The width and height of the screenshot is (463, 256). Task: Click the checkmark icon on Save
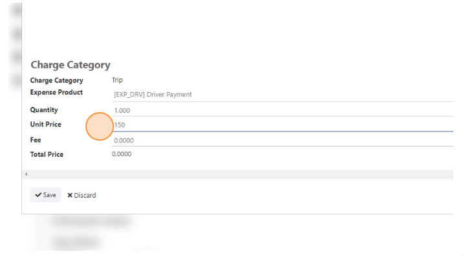pyautogui.click(x=38, y=195)
